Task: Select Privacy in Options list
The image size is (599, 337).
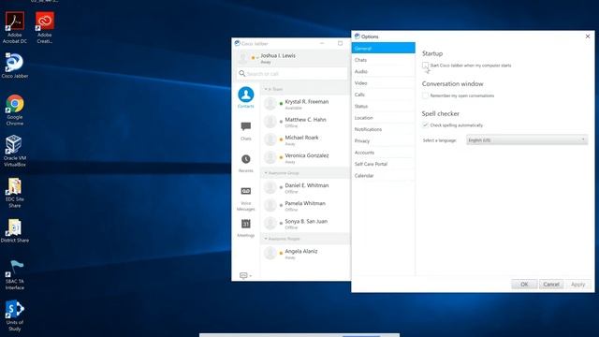Action: [x=383, y=141]
